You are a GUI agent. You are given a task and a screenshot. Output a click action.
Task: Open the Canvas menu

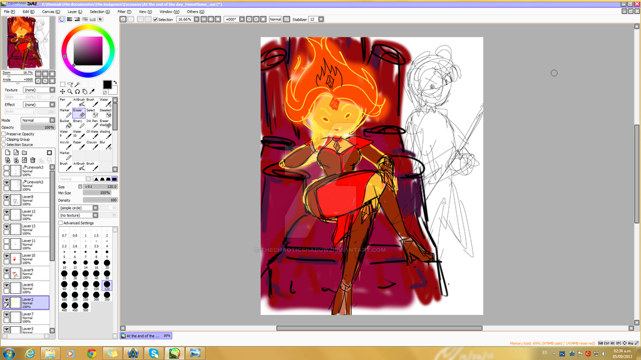[51, 12]
